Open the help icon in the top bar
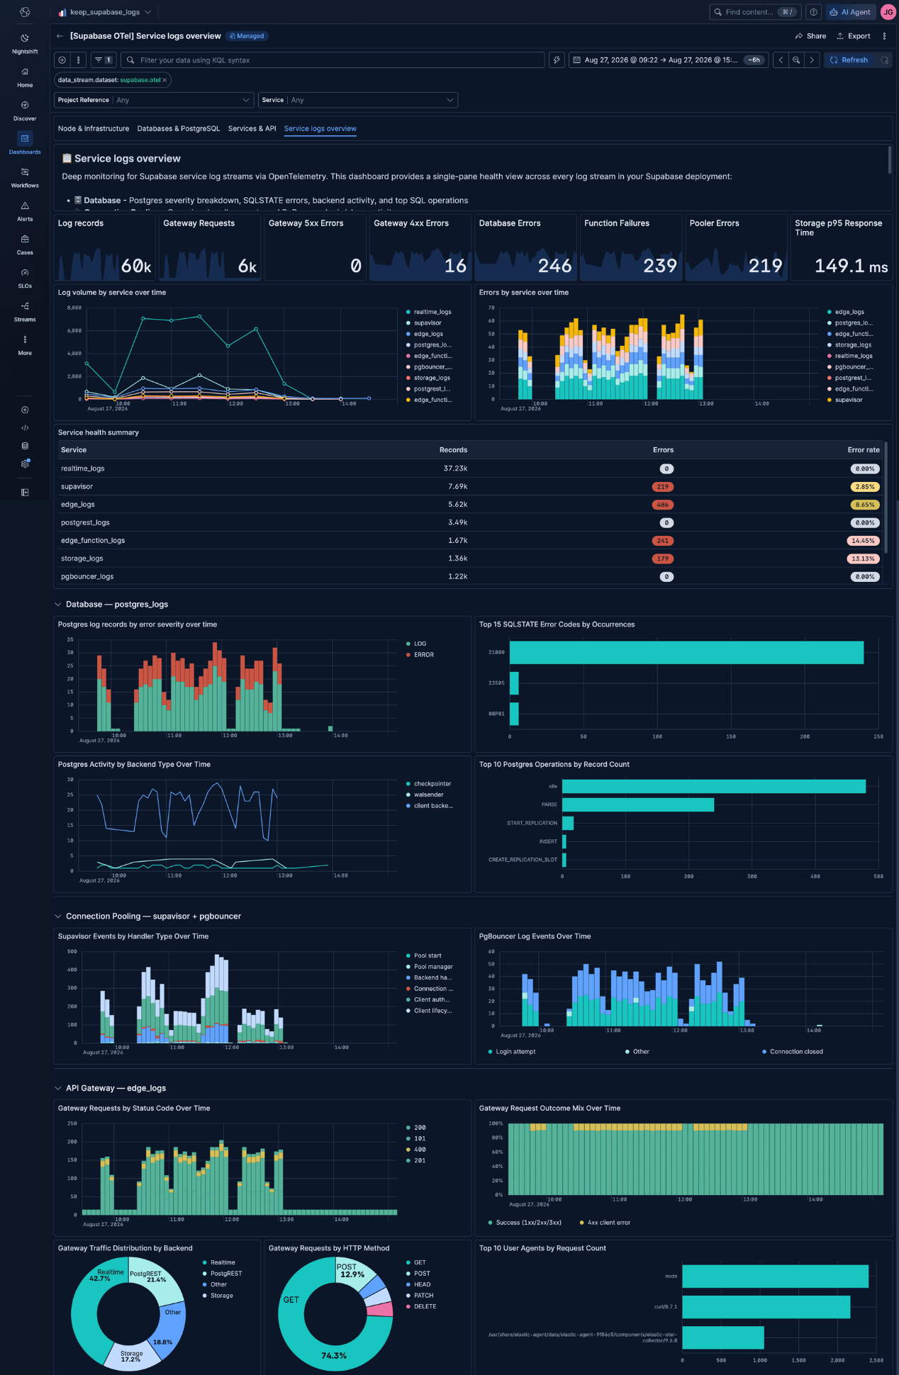 [x=814, y=12]
